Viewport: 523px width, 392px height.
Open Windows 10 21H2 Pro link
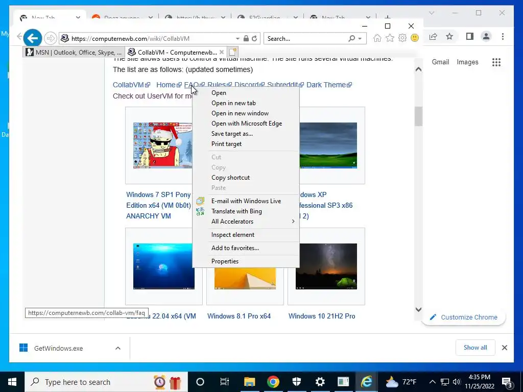click(x=322, y=316)
